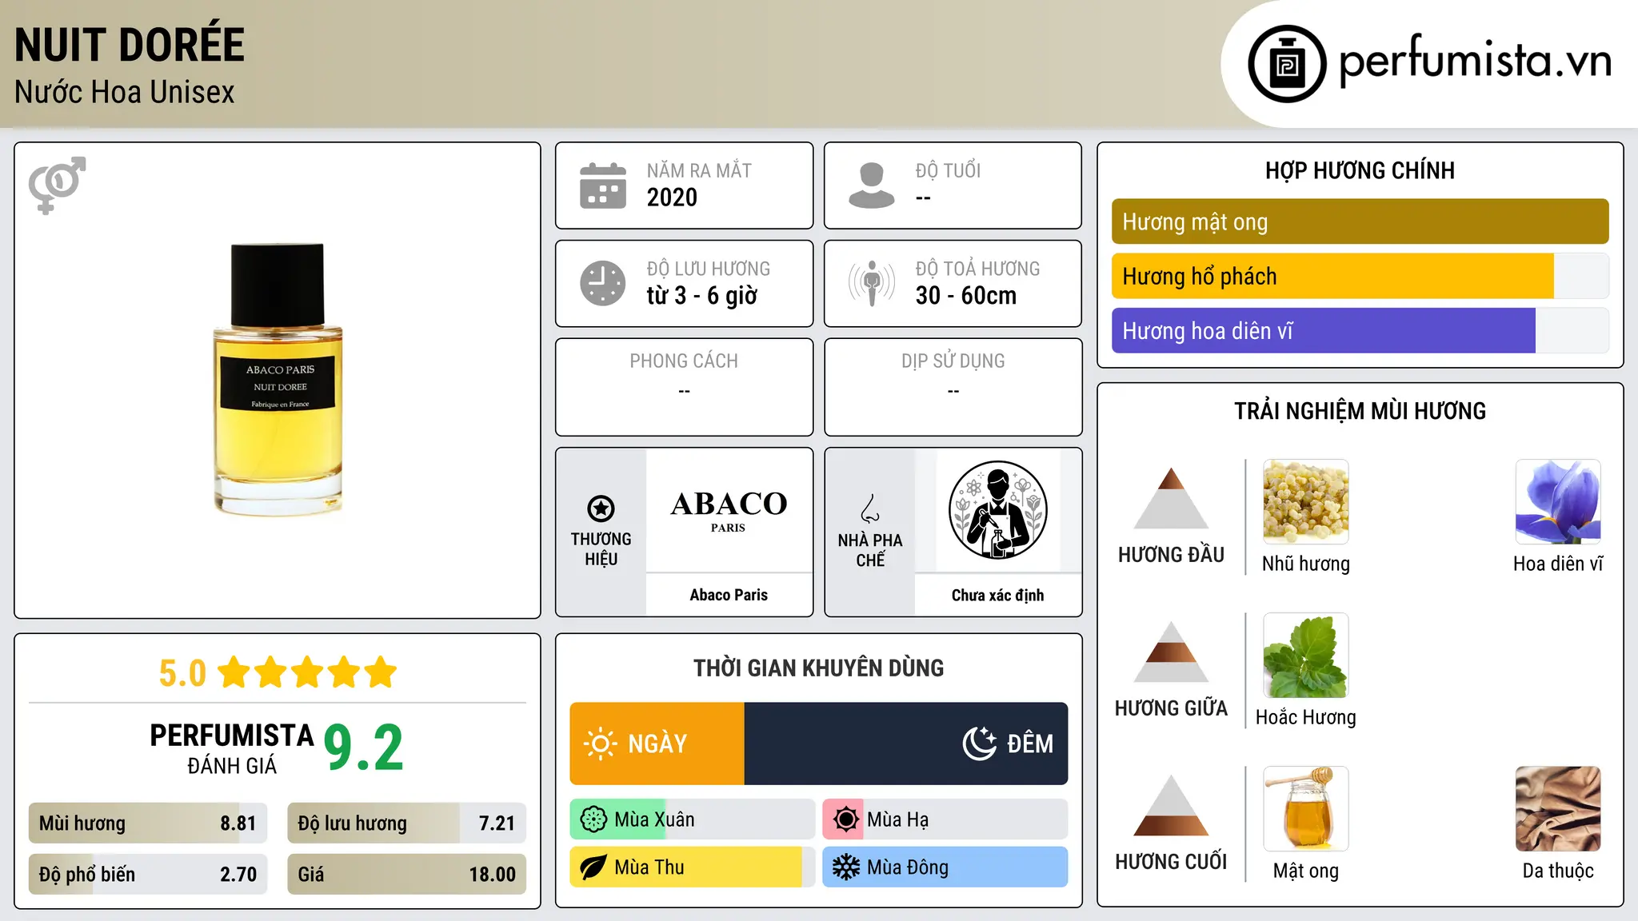1638x921 pixels.
Task: Click the perfumer illustration icon
Action: coord(997,510)
